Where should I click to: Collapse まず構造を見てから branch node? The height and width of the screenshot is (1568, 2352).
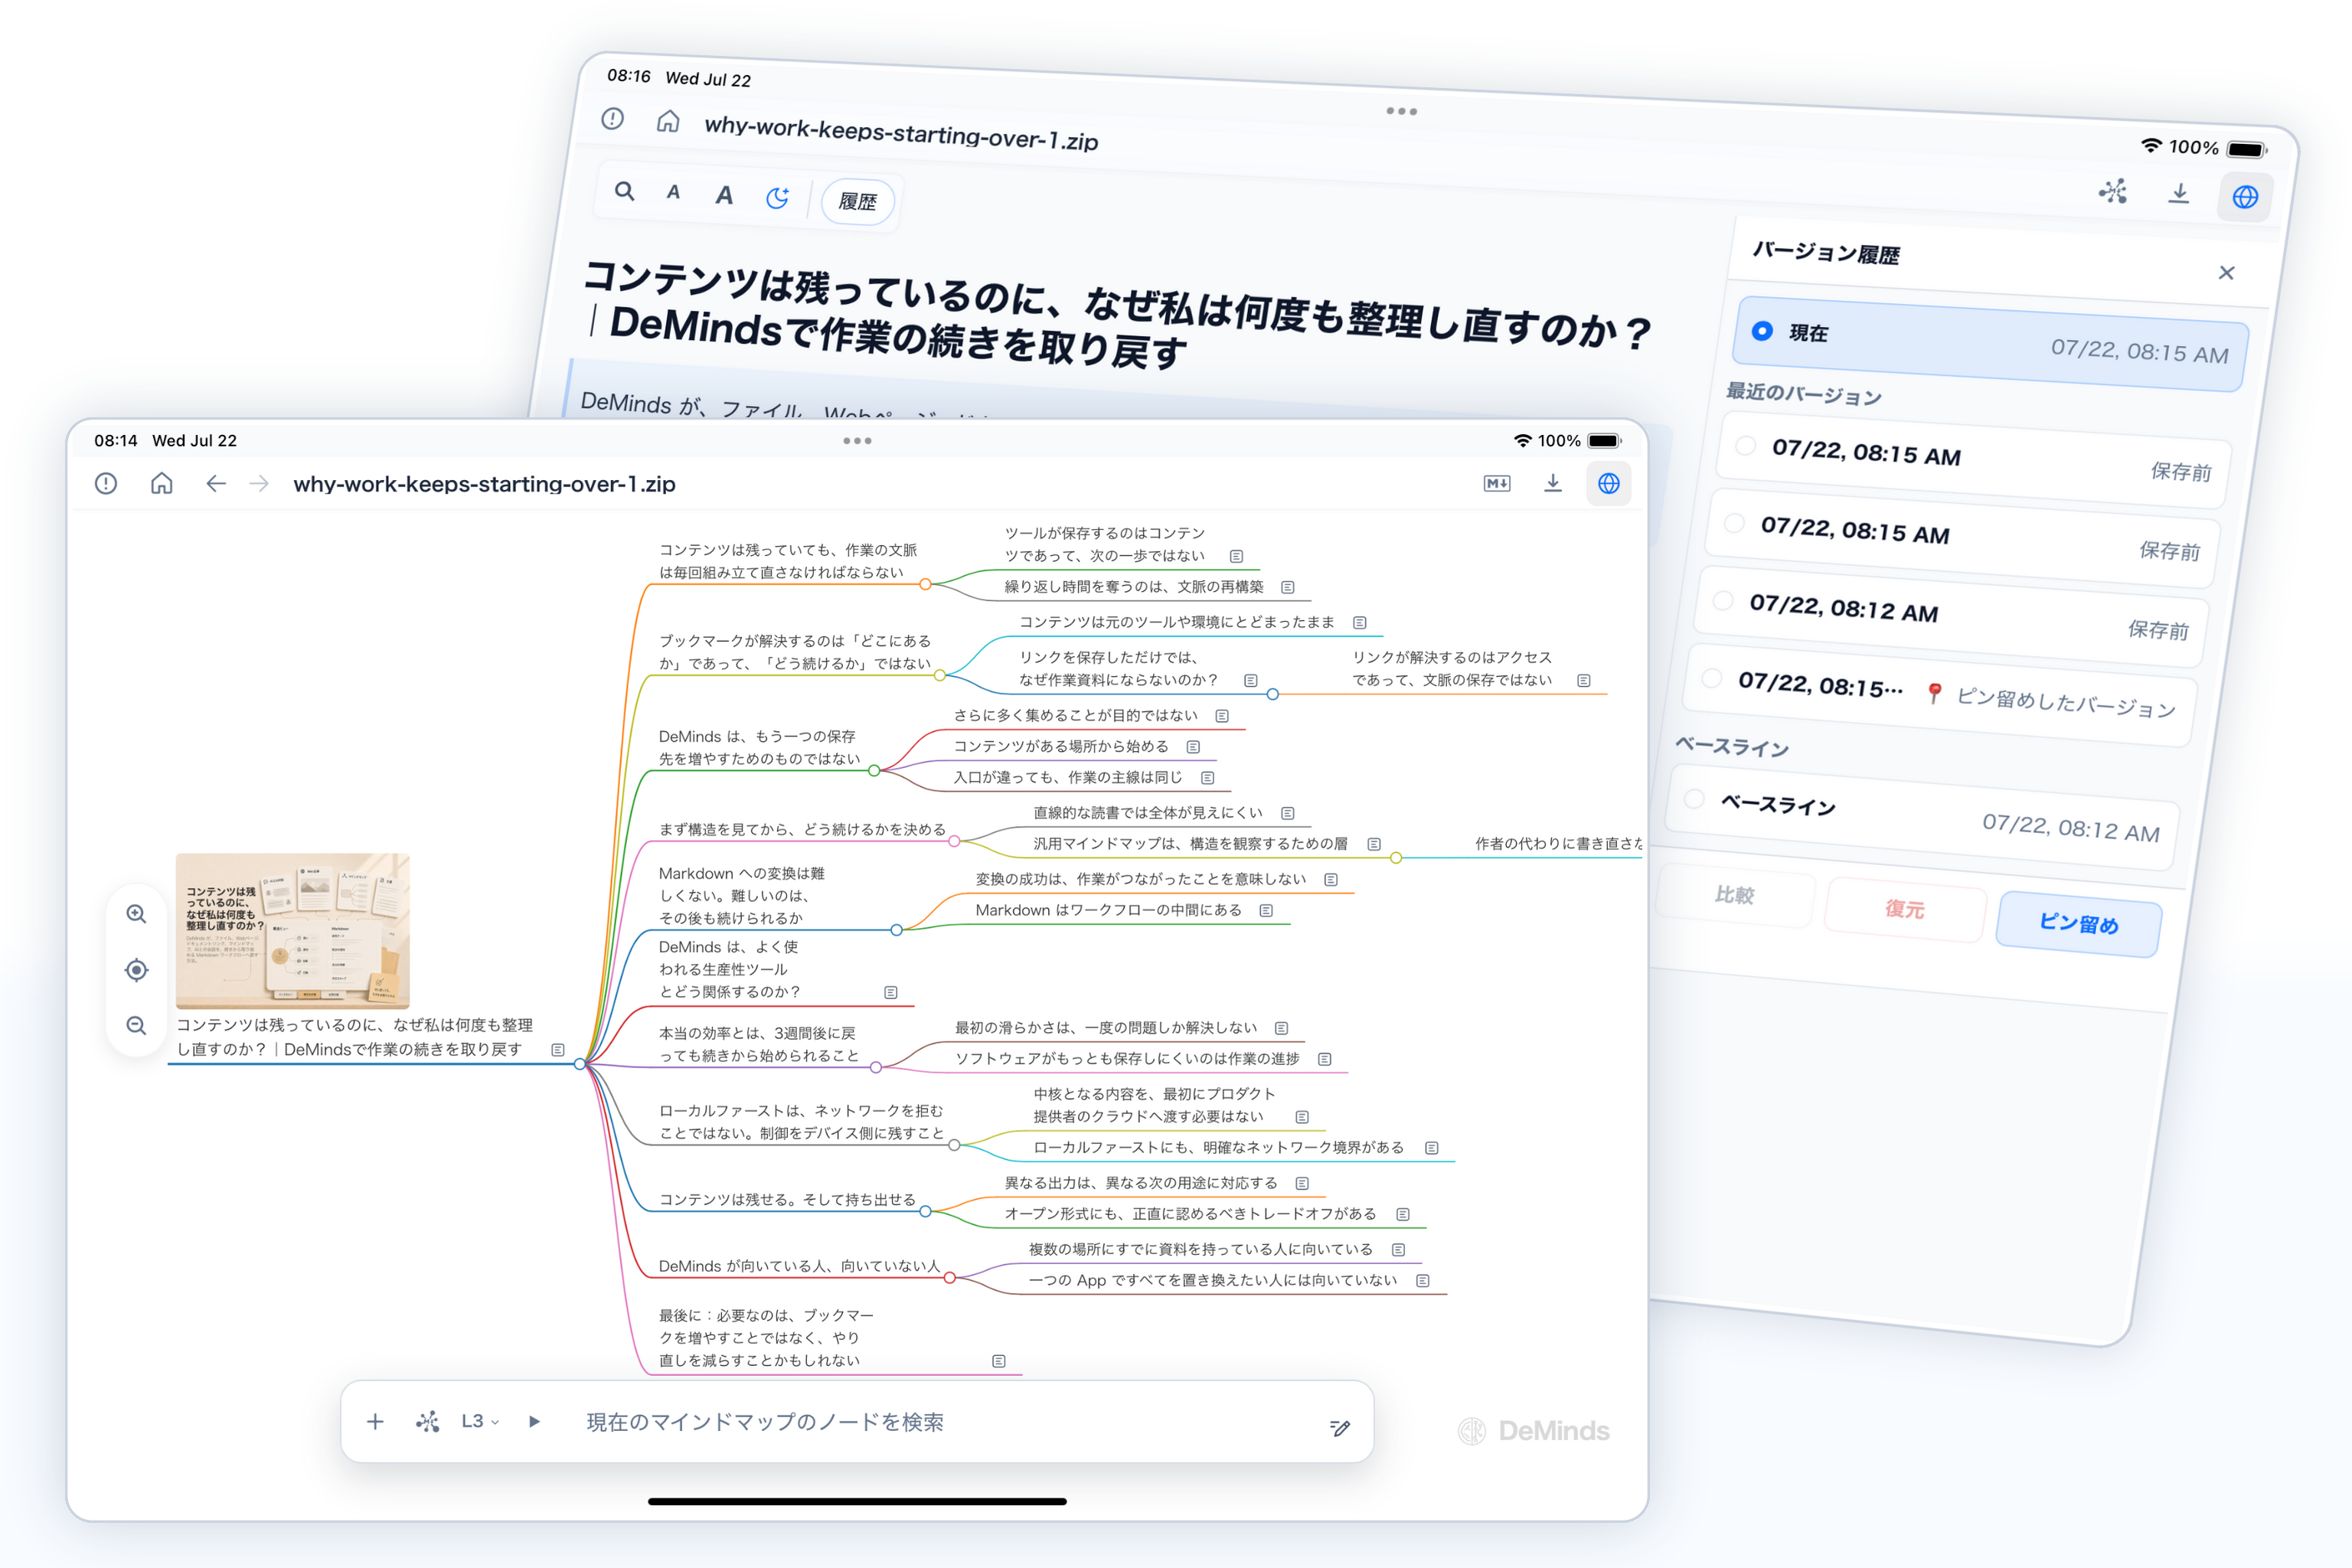(x=954, y=842)
